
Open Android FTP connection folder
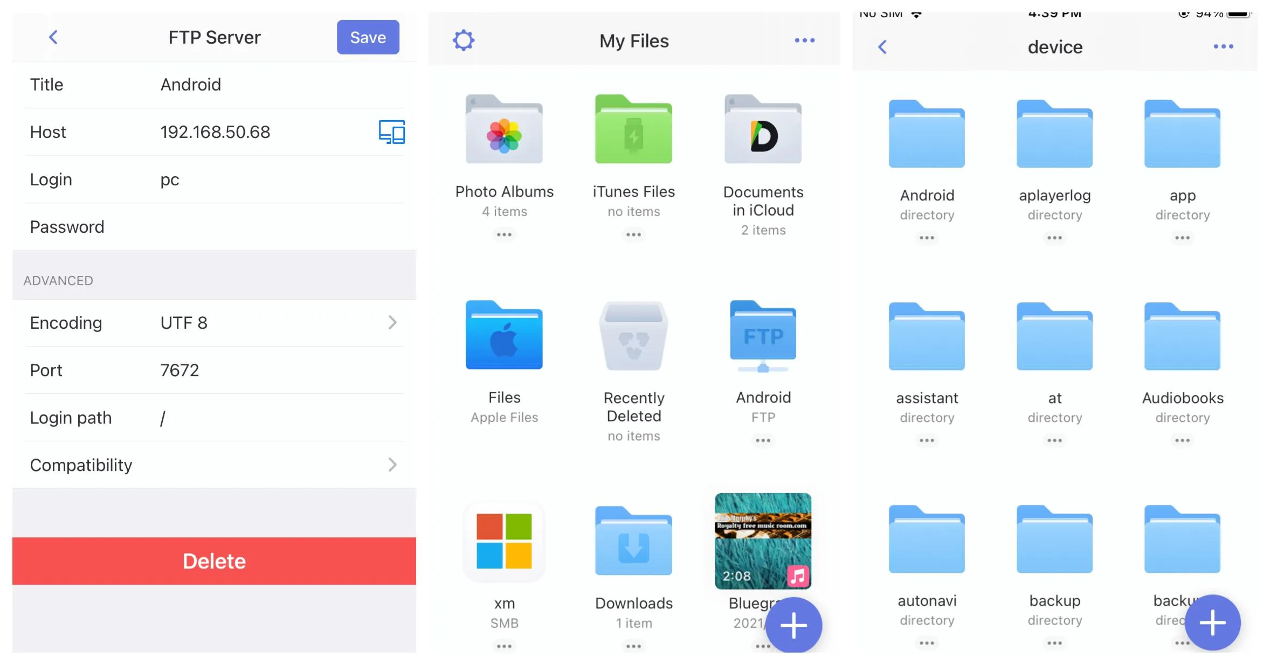[x=763, y=336]
